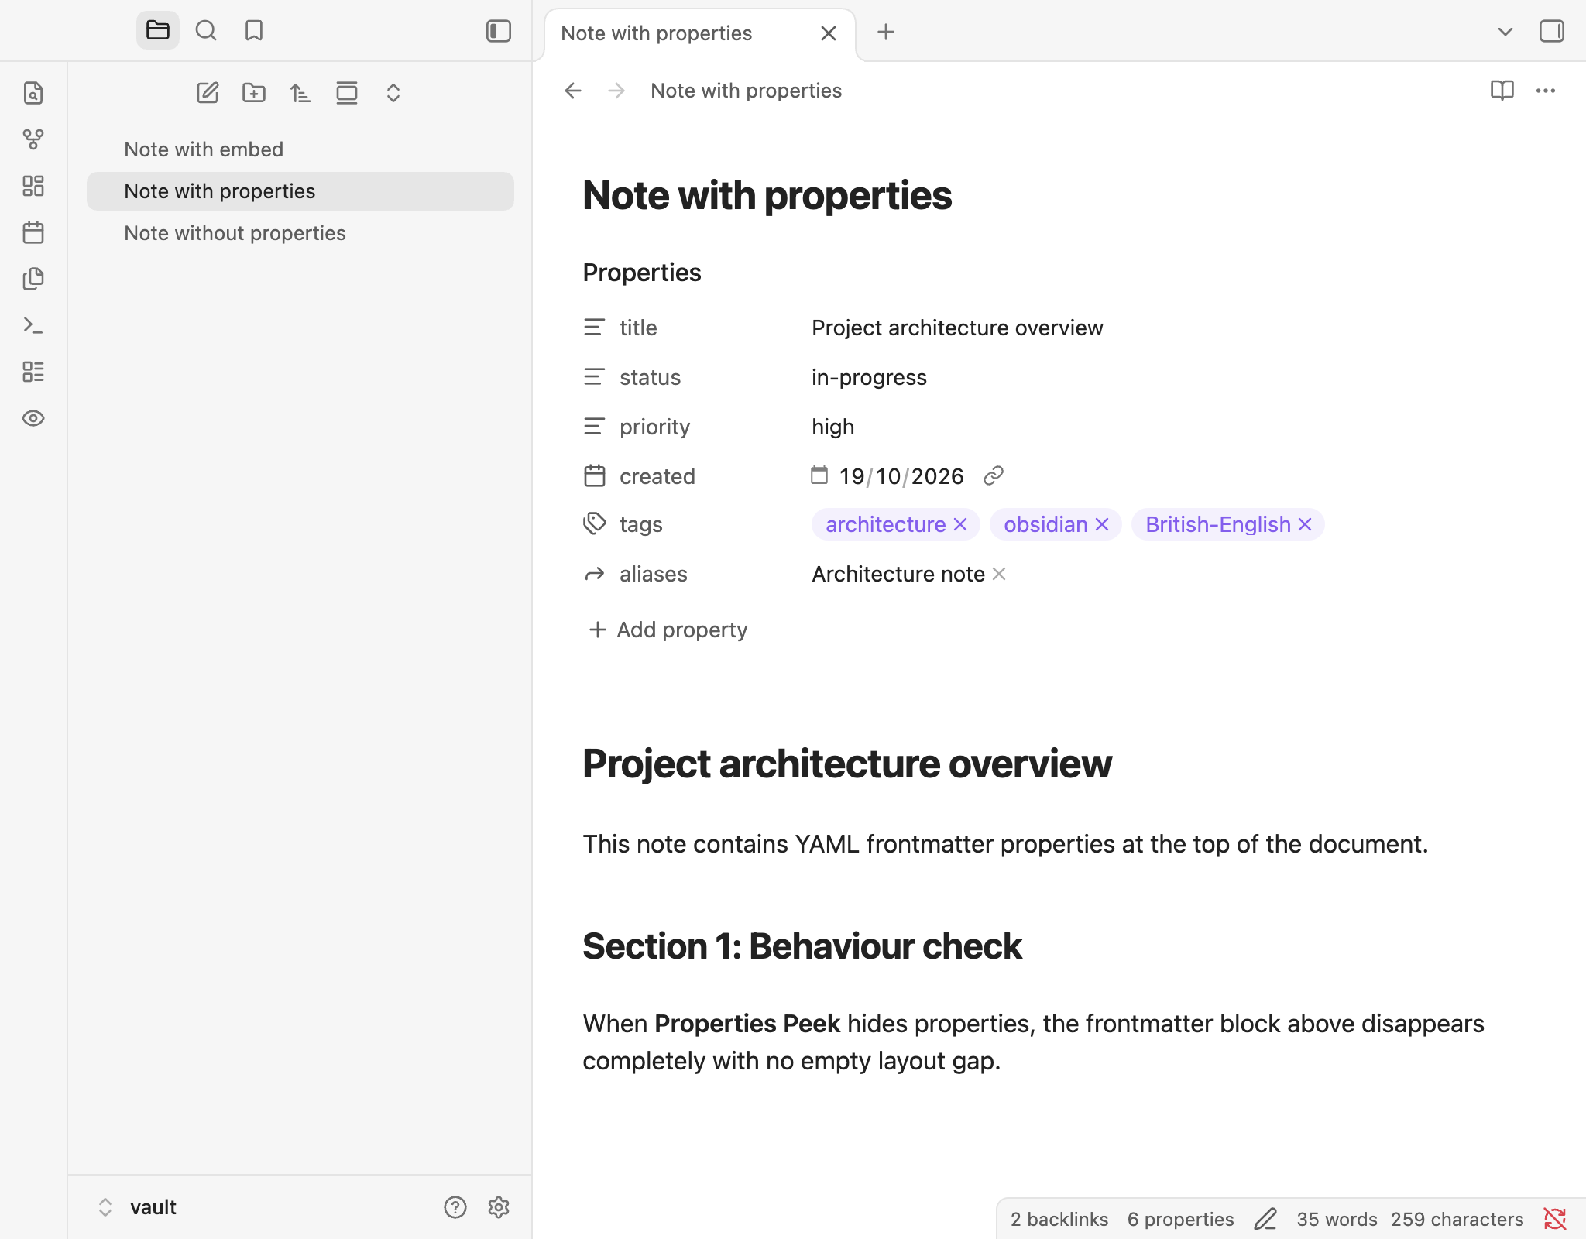Screen dimensions: 1586x1239
Task: Create a new folder icon
Action: tap(254, 93)
